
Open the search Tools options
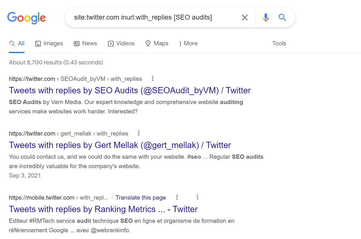(279, 43)
